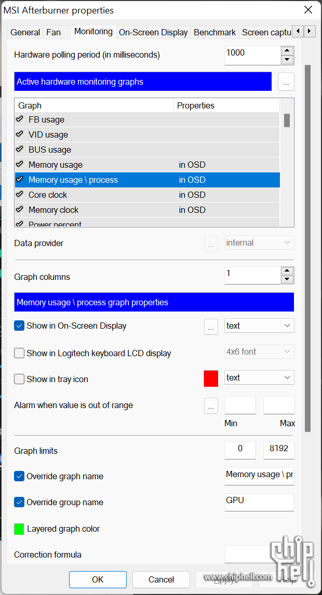Toggle the Memory clock graph checkmark

click(x=19, y=209)
